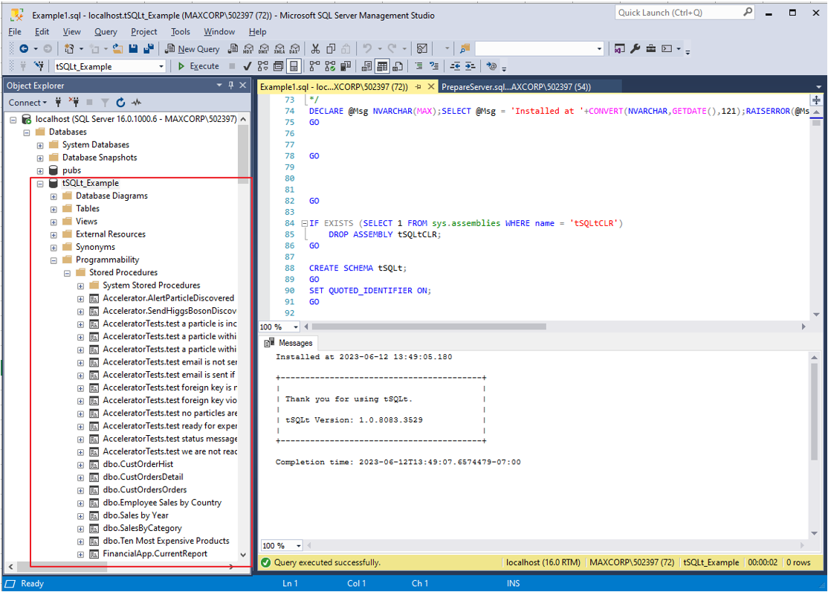Click Connect in Object Explorer
Screen dimensions: 828x592
(24, 102)
